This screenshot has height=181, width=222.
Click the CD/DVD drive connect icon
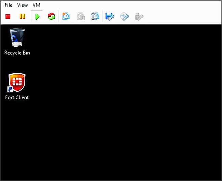(x=124, y=16)
